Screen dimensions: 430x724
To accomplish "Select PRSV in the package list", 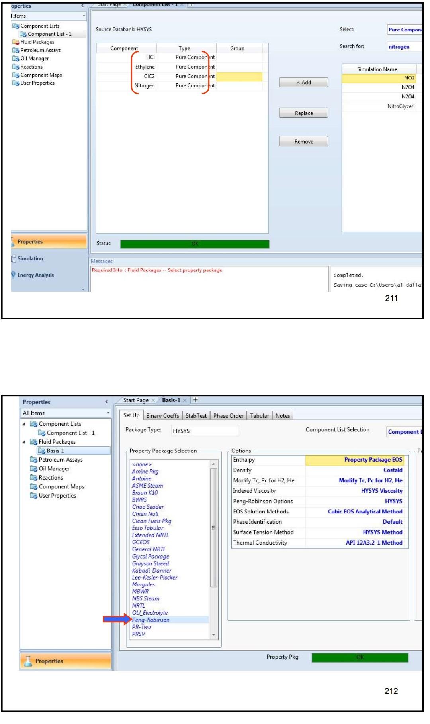I will point(139,634).
